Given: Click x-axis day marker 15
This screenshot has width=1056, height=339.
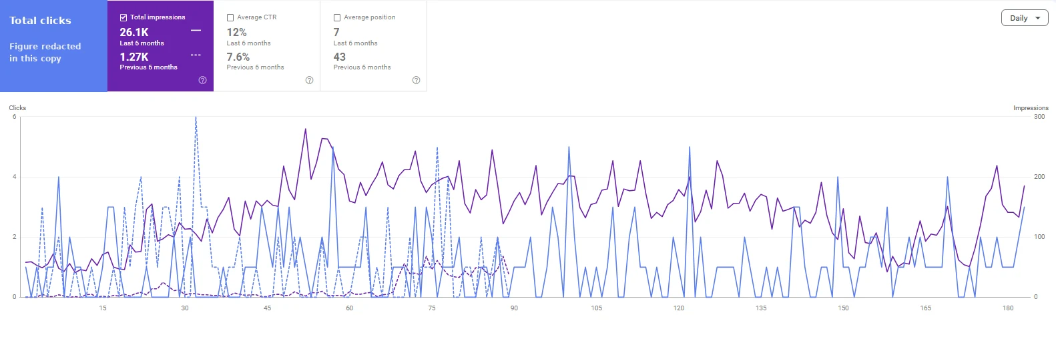Looking at the screenshot, I should tap(103, 308).
